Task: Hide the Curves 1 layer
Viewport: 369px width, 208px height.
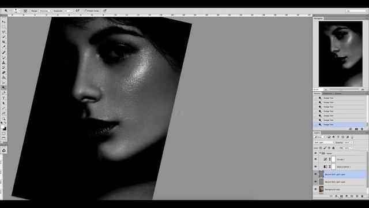Action: pos(315,159)
